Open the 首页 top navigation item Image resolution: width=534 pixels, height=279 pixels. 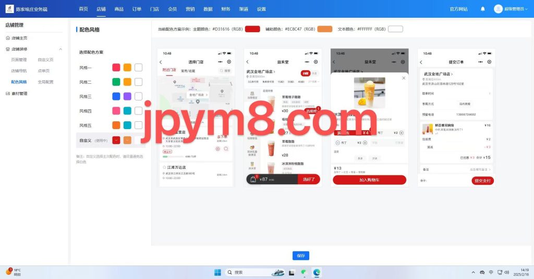pos(83,9)
